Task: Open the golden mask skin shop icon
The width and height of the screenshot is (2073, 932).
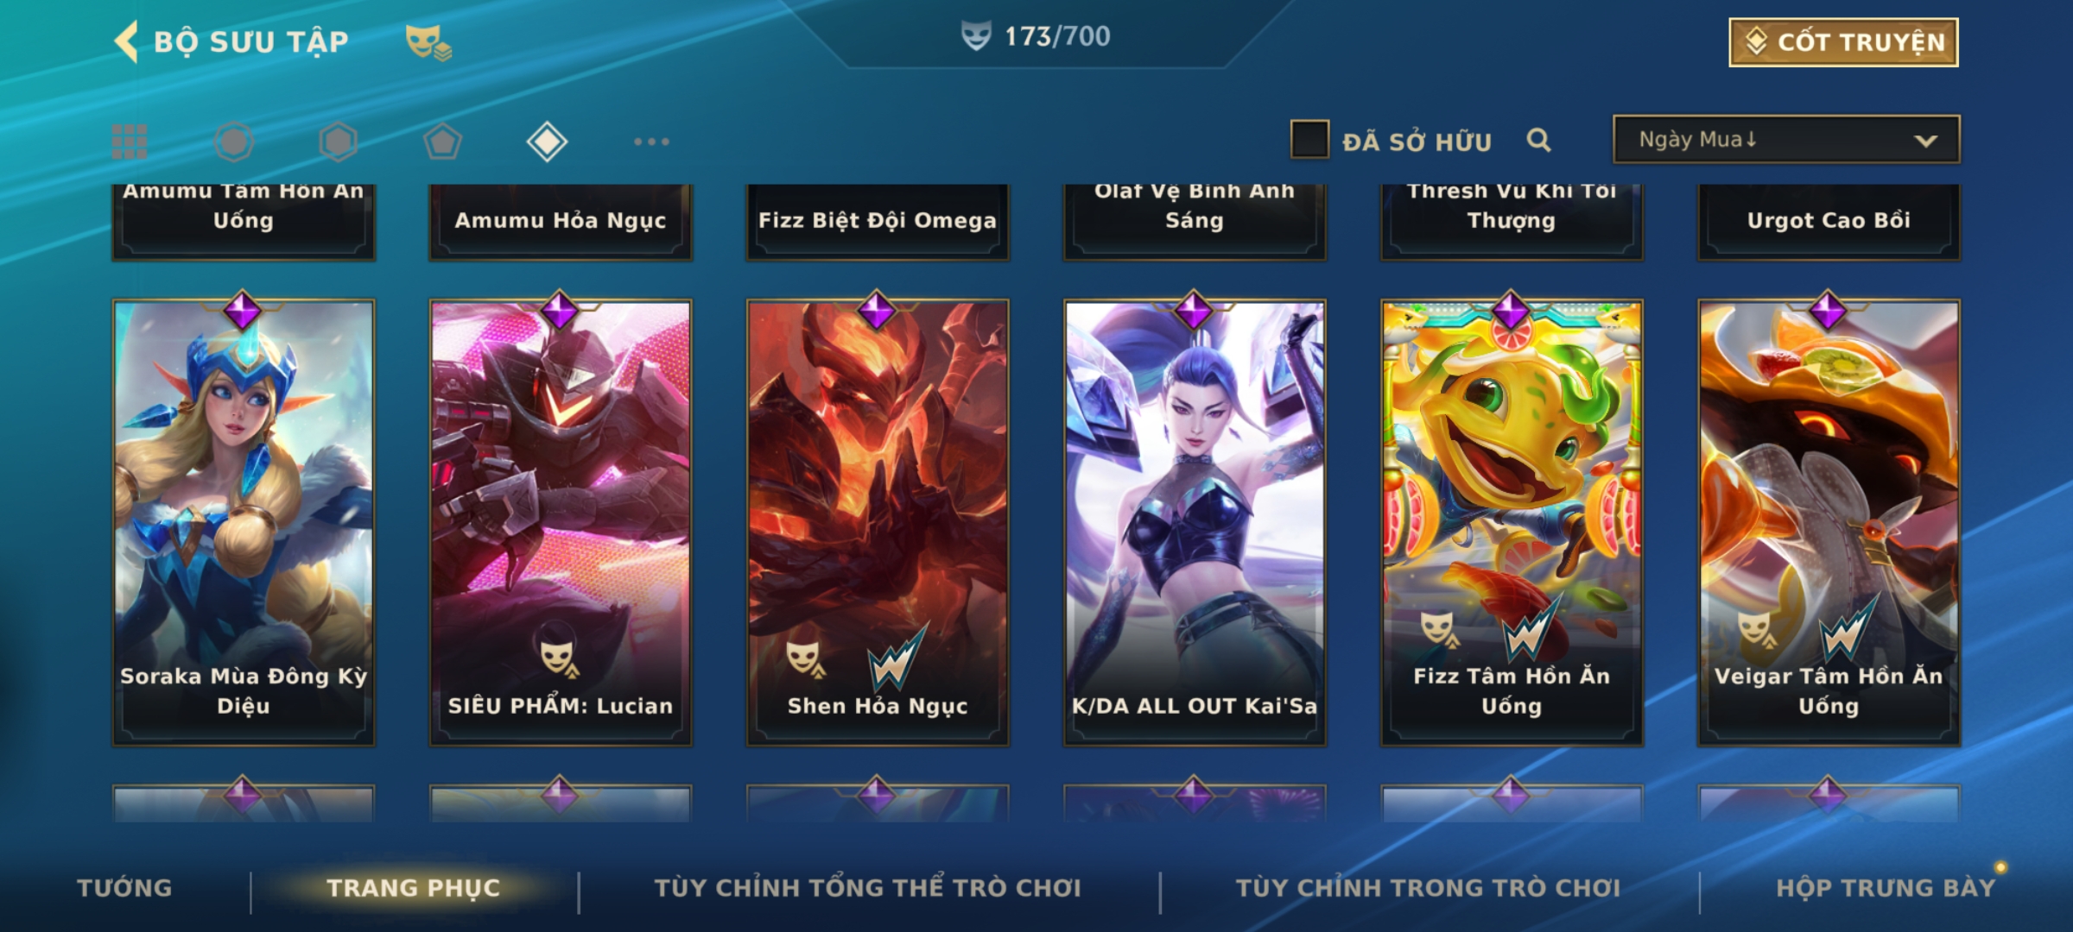Action: click(x=428, y=41)
